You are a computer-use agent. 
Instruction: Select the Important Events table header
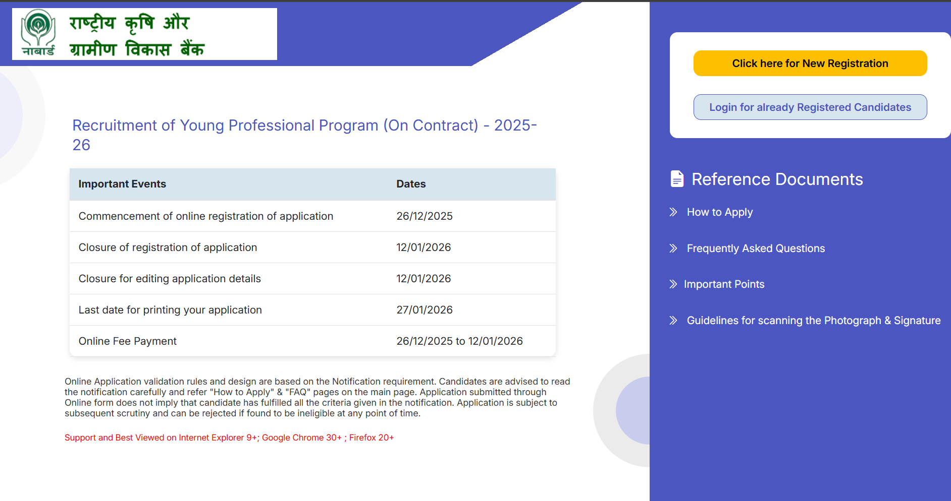point(122,184)
